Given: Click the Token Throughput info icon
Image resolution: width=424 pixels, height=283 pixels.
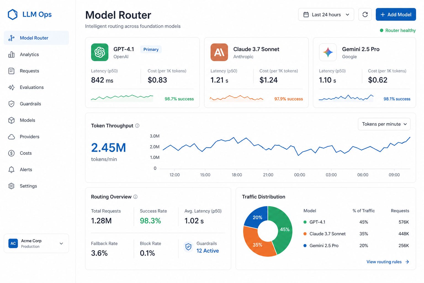Looking at the screenshot, I should pyautogui.click(x=137, y=126).
